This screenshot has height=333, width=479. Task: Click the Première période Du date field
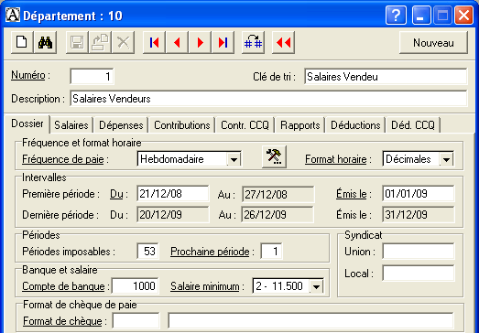pos(173,194)
